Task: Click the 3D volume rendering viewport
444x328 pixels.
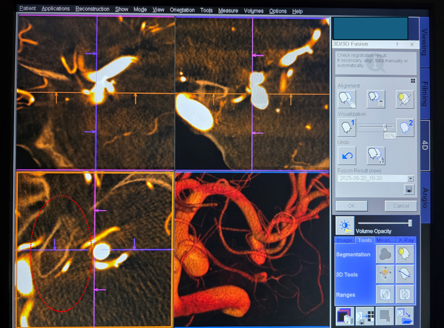Action: coord(252,249)
